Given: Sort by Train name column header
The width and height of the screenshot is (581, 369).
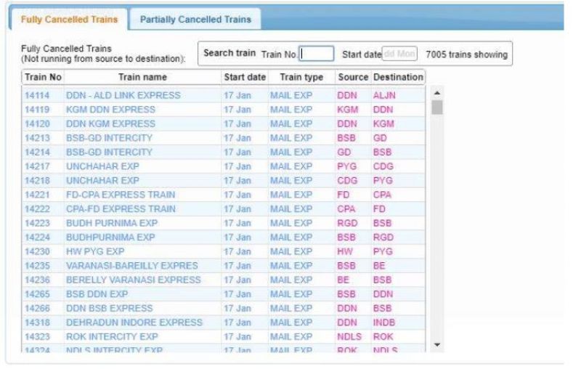Looking at the screenshot, I should click(x=142, y=76).
